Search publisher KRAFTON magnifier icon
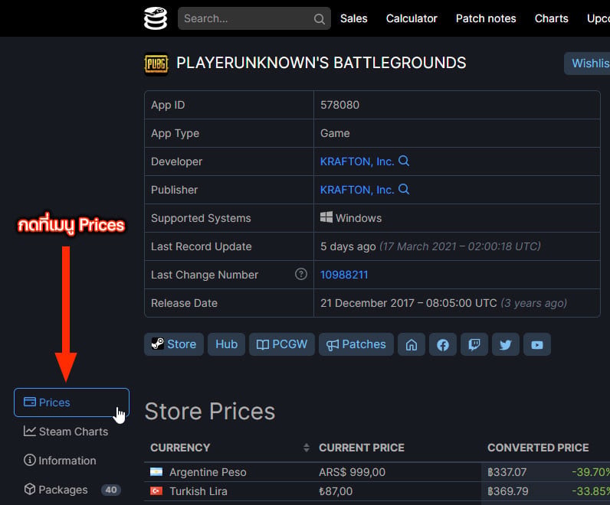The width and height of the screenshot is (610, 505). pyautogui.click(x=404, y=189)
